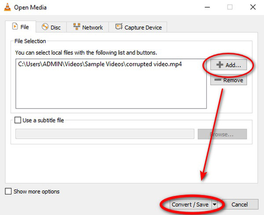
Task: Select the Network tab's network icon
Action: tap(77, 27)
